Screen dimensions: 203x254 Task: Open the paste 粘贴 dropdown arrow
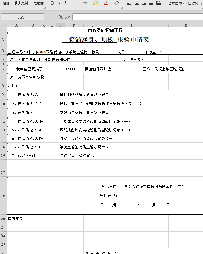(11, 3)
